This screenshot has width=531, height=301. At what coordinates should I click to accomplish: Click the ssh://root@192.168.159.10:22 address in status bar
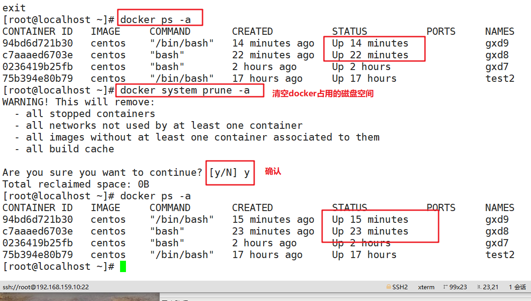pyautogui.click(x=46, y=287)
